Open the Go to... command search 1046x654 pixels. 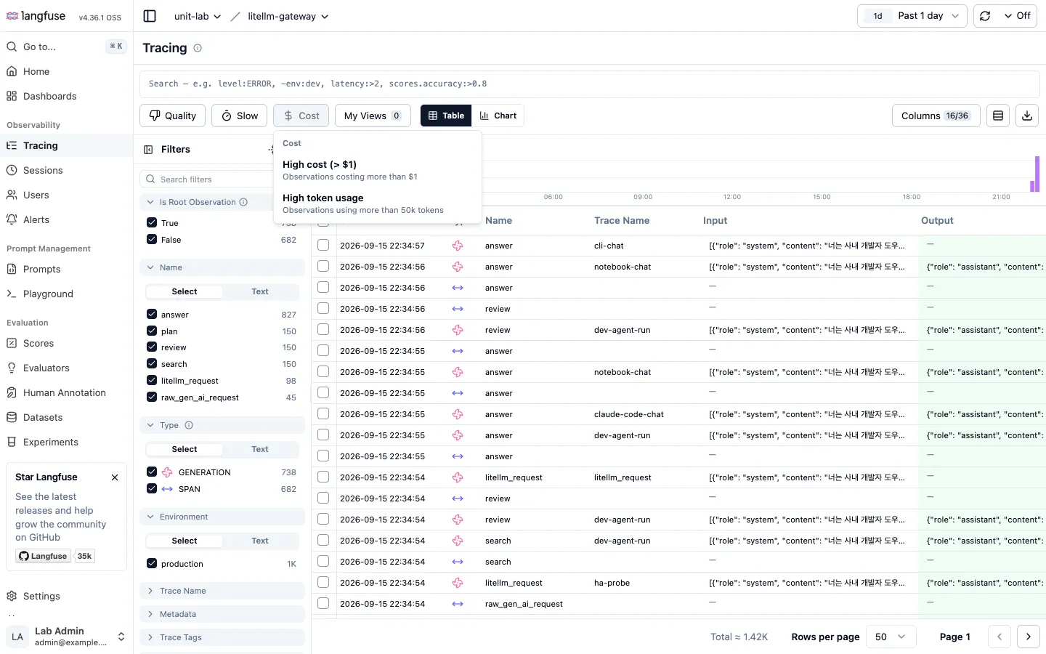click(x=67, y=47)
